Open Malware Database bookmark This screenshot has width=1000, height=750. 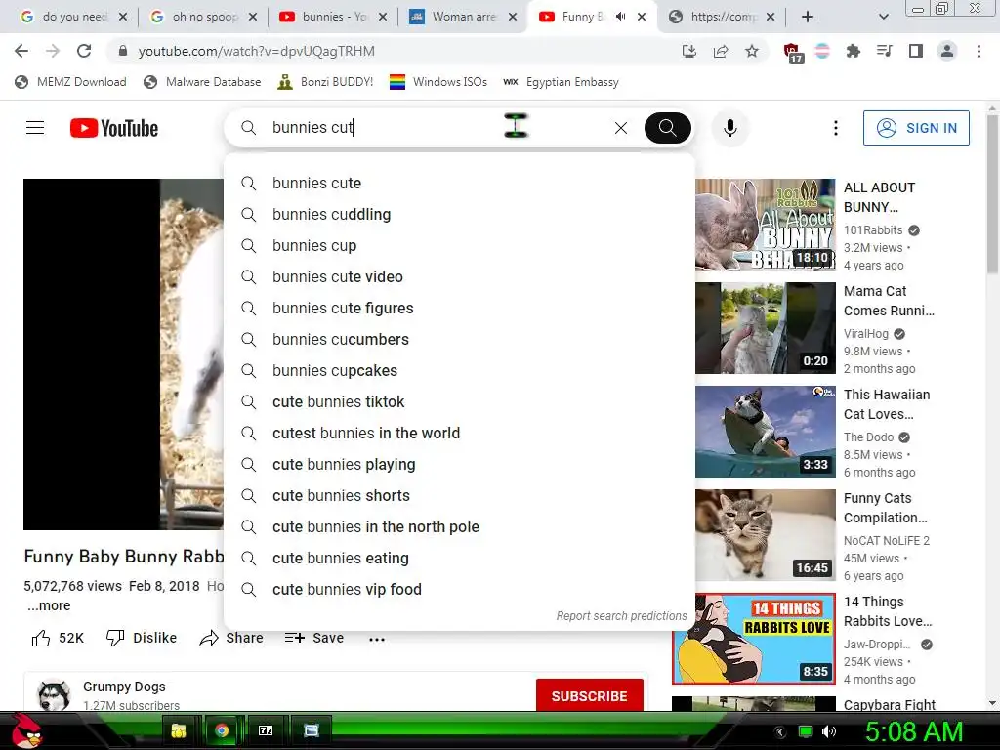203,82
